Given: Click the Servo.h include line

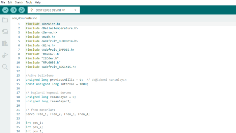Looking at the screenshot, I should click(x=41, y=32).
